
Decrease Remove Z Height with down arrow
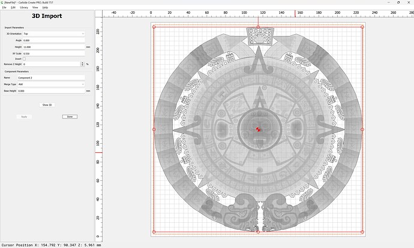82,65
